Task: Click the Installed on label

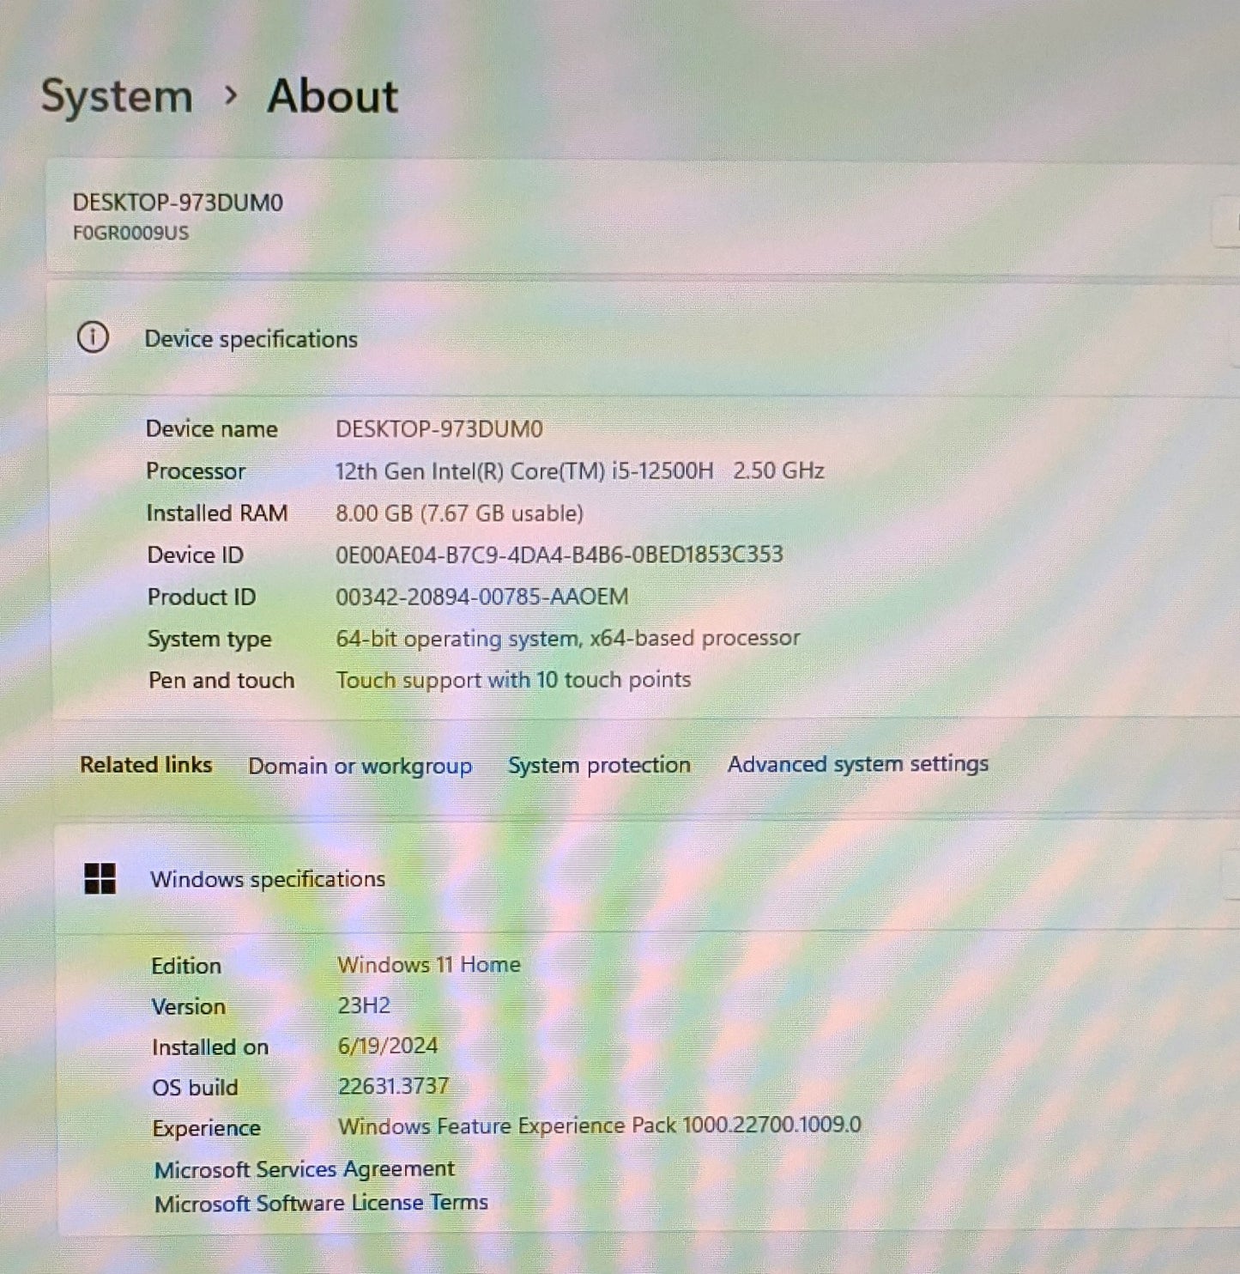Action: click(x=210, y=1046)
